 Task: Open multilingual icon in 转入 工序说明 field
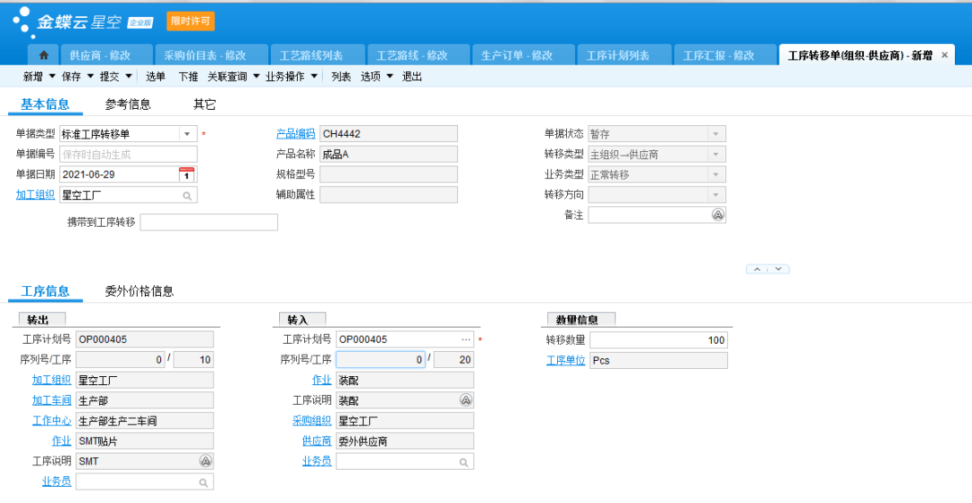pos(466,400)
